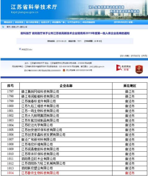This screenshot has width=148, height=176.
Task: Select 镇江腾锐网络科技有限公司 row
Action: (x=74, y=92)
